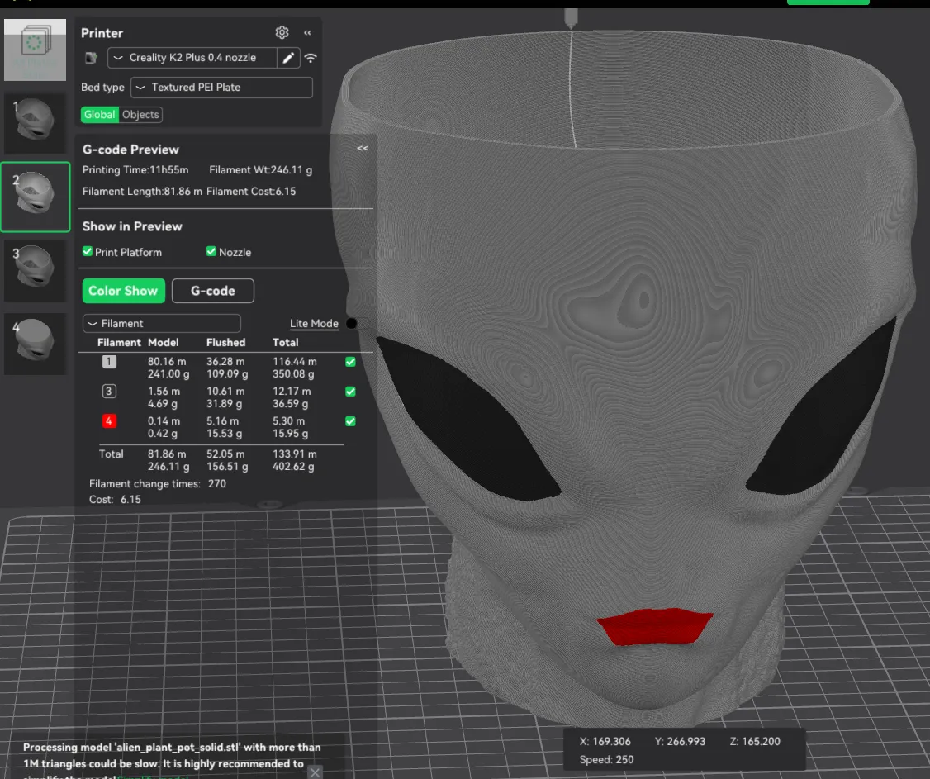Switch to the Global tab
The height and width of the screenshot is (779, 930).
click(99, 115)
